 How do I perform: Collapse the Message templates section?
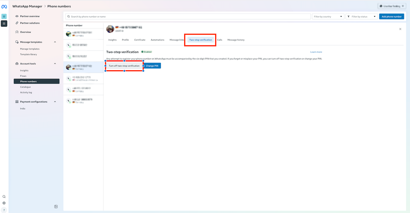(x=55, y=42)
